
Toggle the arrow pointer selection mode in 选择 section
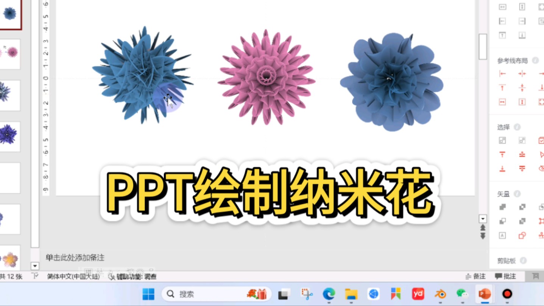click(541, 154)
